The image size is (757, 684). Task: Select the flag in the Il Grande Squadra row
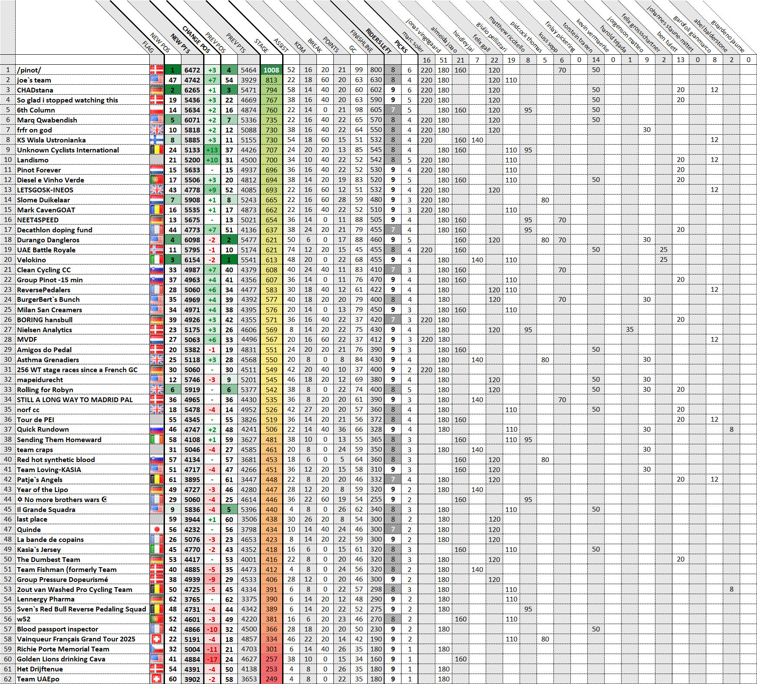(157, 509)
